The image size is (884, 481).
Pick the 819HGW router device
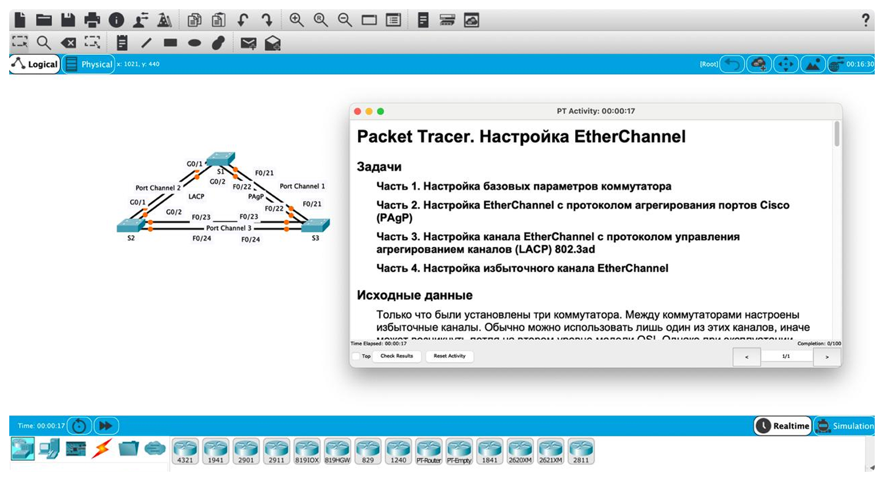[337, 452]
